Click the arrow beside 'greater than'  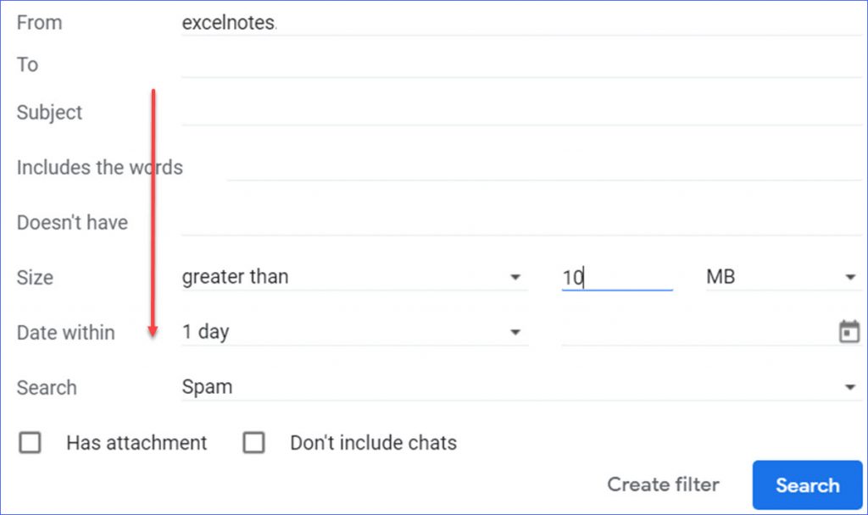click(x=515, y=278)
